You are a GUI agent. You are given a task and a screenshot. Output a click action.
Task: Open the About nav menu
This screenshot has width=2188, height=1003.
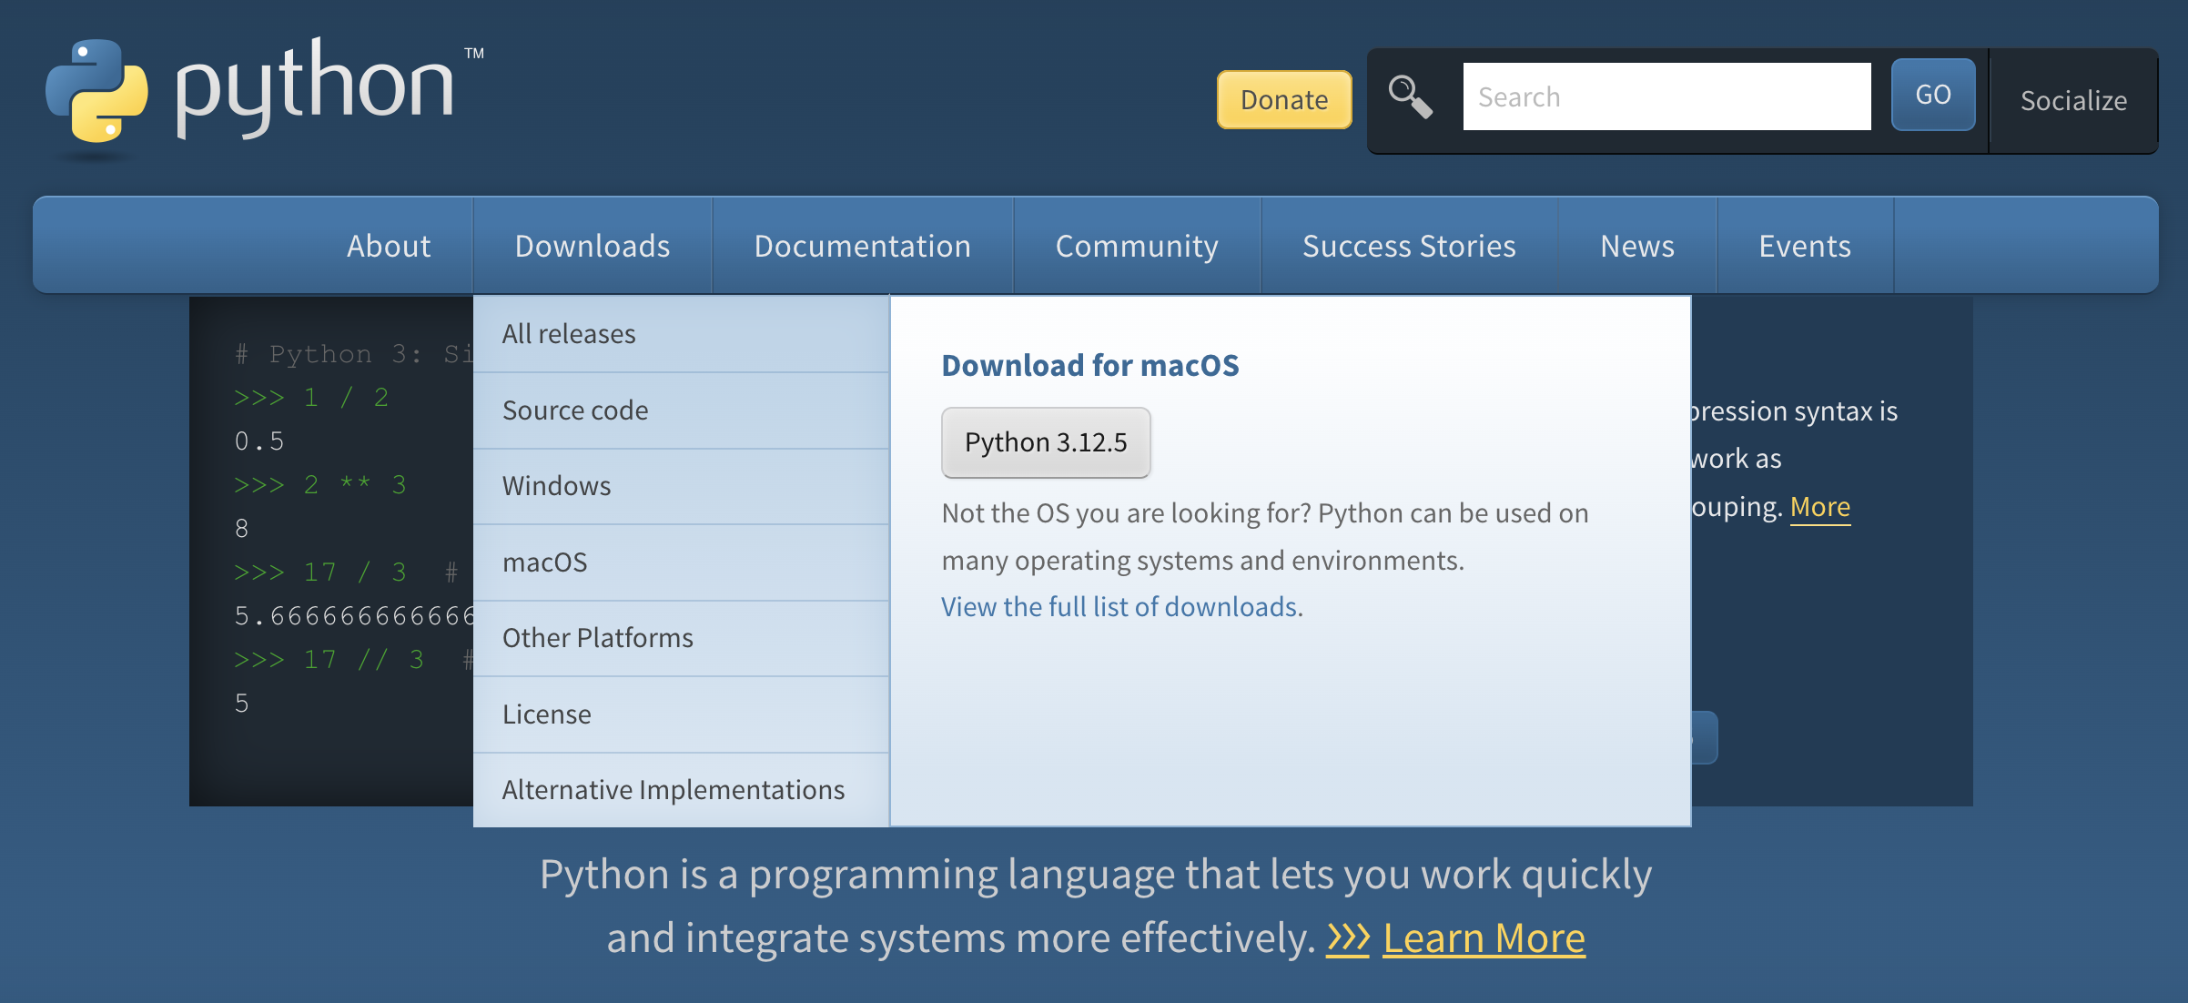(x=389, y=246)
